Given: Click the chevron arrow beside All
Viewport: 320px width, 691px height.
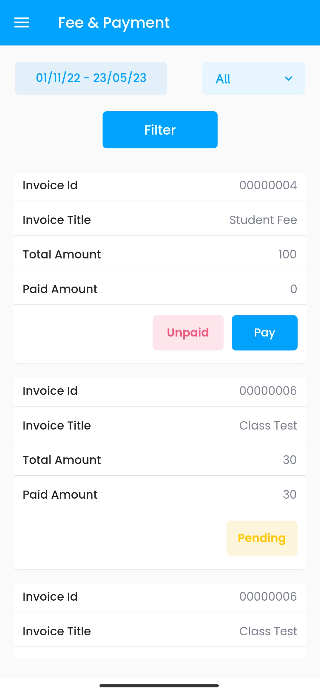Looking at the screenshot, I should [288, 79].
